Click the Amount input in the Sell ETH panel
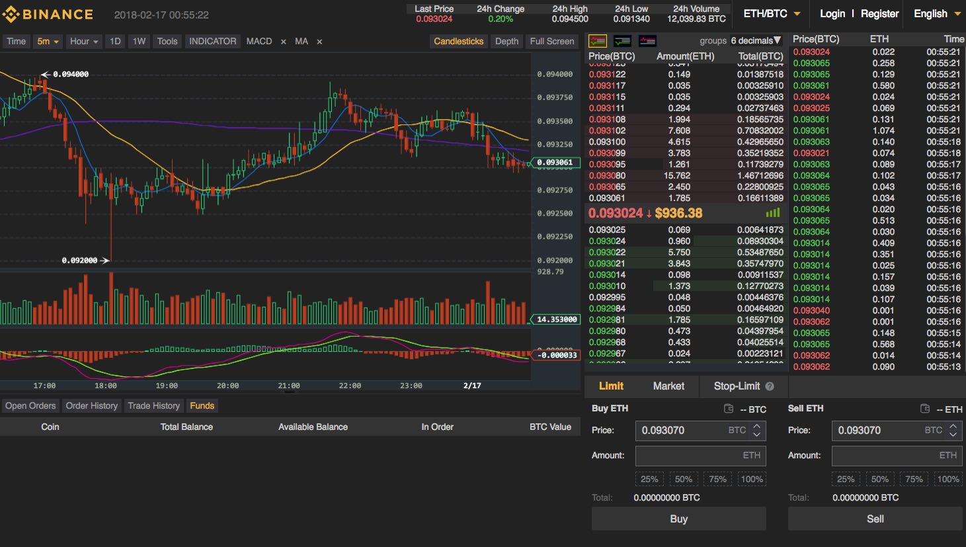This screenshot has width=966, height=547. [x=897, y=455]
